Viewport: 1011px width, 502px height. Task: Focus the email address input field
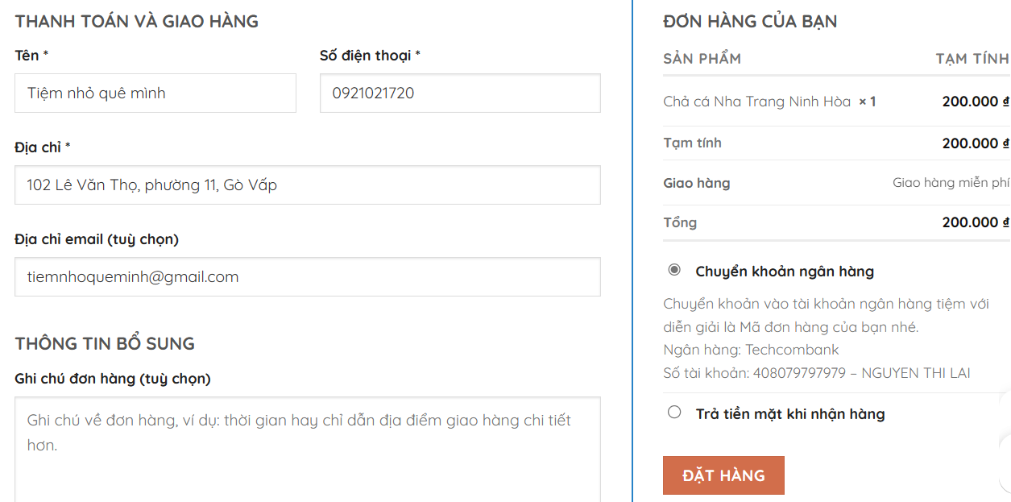(308, 277)
